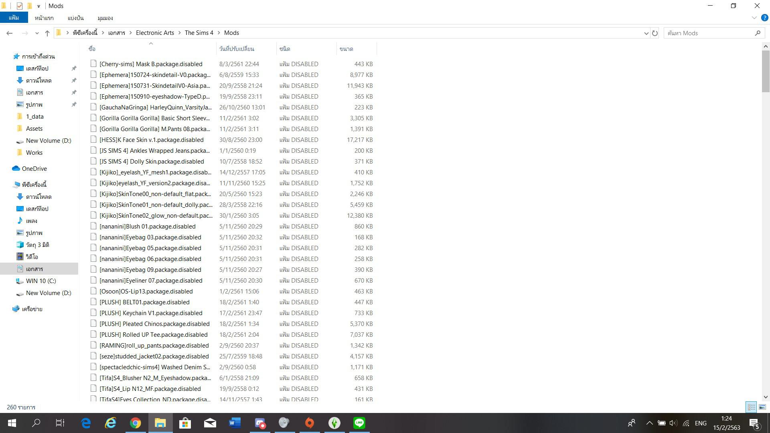Viewport: 770px width, 433px height.
Task: Go up one folder level
Action: coord(47,33)
